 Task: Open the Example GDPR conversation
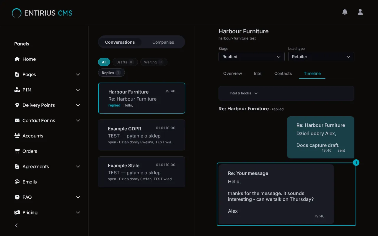pos(142,135)
